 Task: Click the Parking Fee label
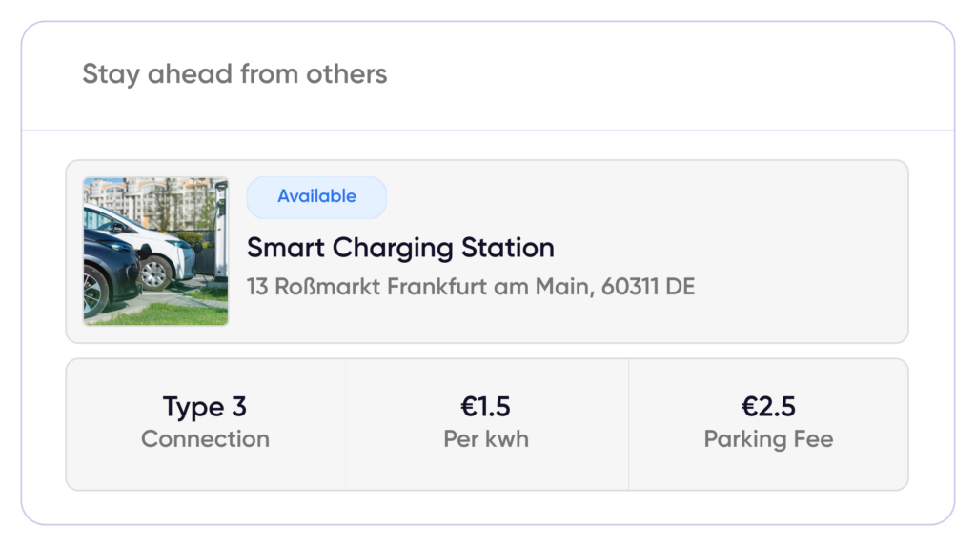(768, 439)
